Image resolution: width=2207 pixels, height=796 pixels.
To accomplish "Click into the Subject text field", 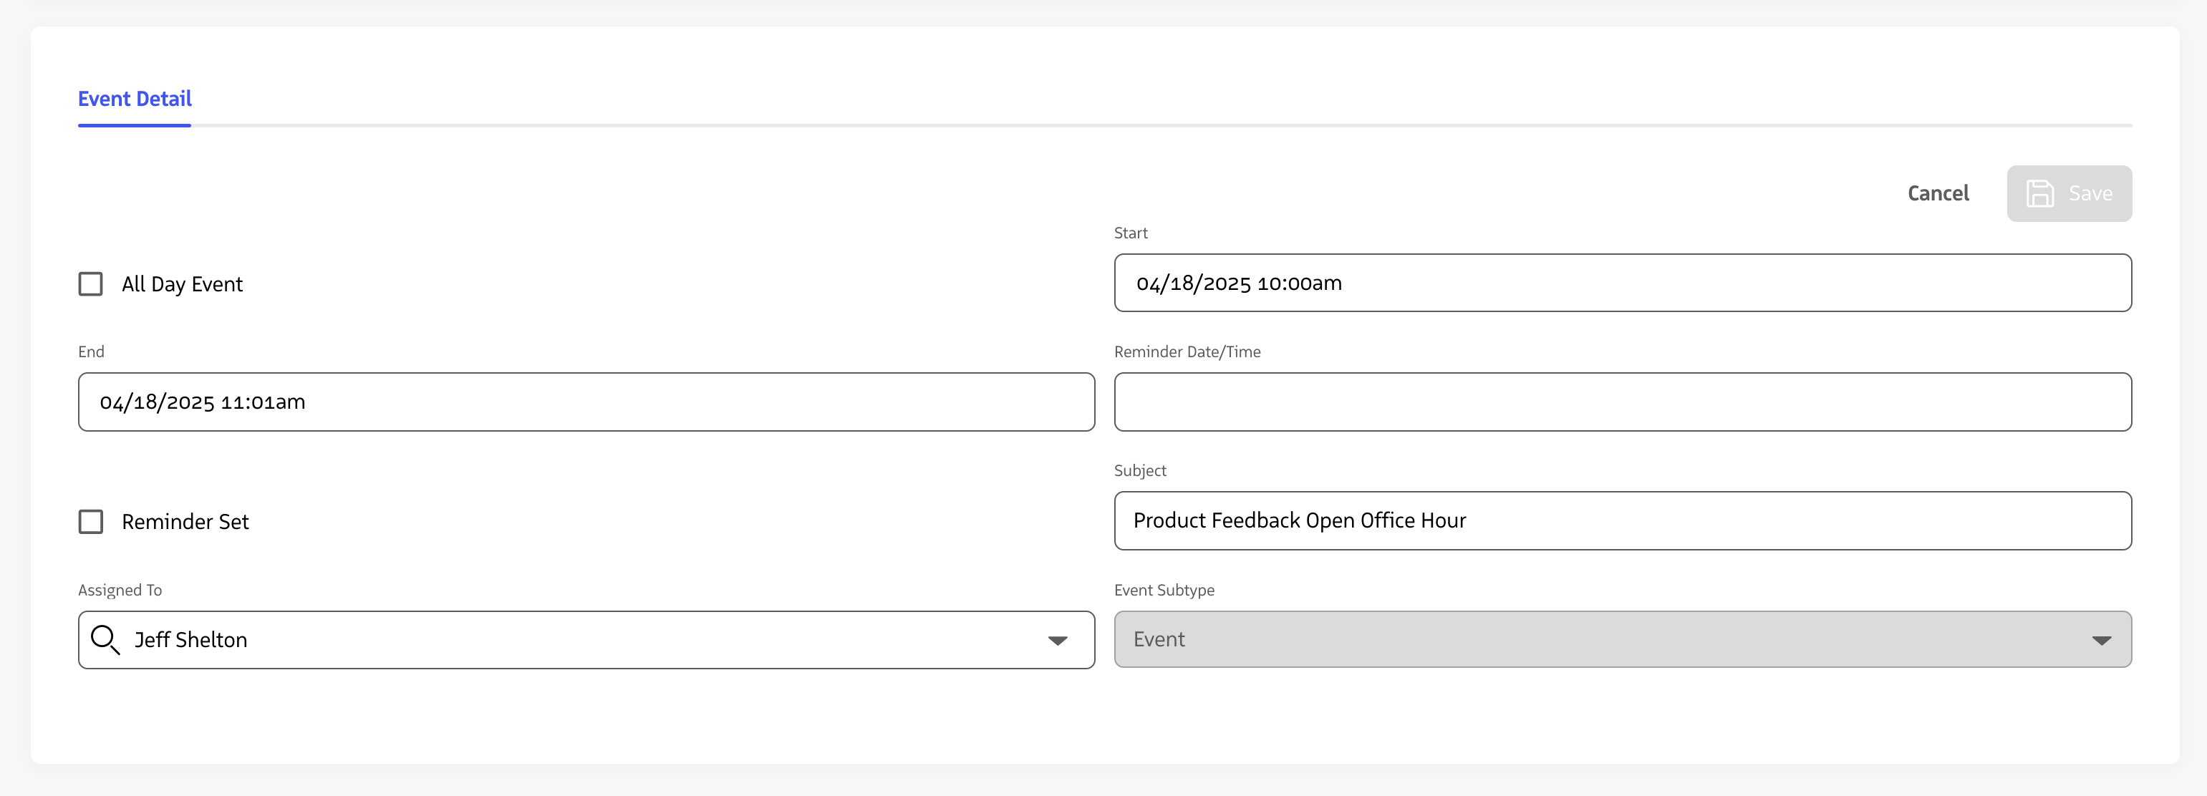I will (1622, 521).
